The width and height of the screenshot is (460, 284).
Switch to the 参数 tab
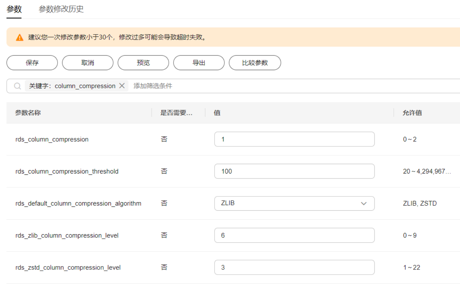click(x=14, y=9)
